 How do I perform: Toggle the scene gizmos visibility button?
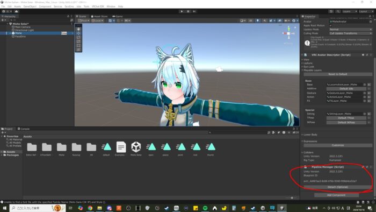pyautogui.click(x=294, y=20)
